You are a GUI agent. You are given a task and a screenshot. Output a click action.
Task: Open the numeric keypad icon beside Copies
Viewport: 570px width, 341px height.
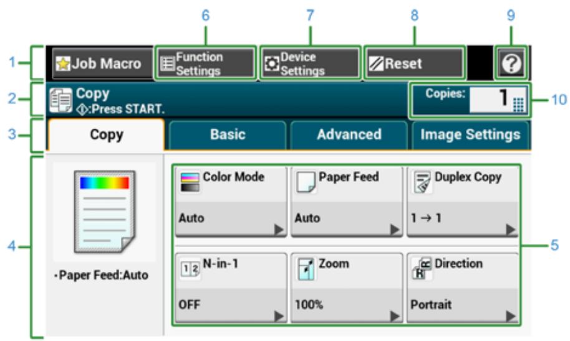click(x=518, y=105)
